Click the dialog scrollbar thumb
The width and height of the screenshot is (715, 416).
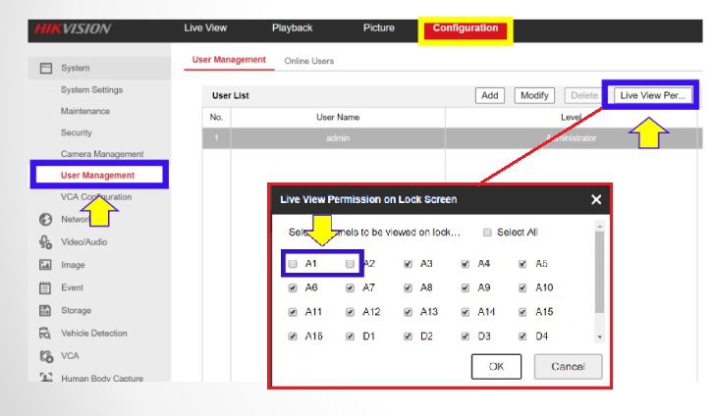(x=600, y=272)
